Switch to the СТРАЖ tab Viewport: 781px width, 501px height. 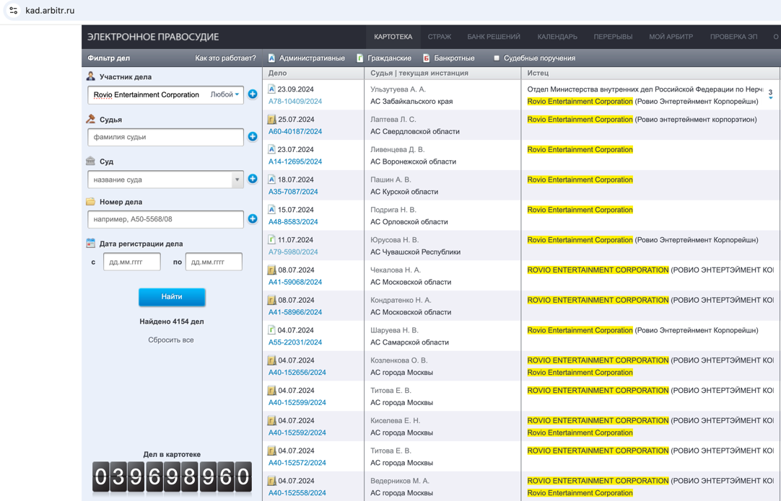[440, 37]
